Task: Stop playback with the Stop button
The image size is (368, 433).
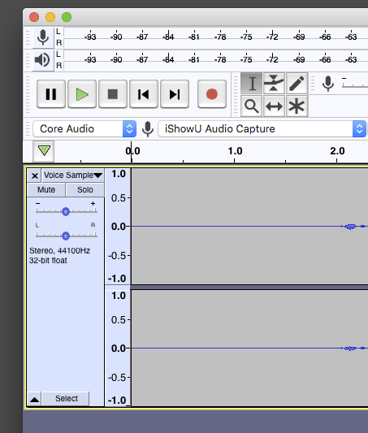Action: point(113,94)
